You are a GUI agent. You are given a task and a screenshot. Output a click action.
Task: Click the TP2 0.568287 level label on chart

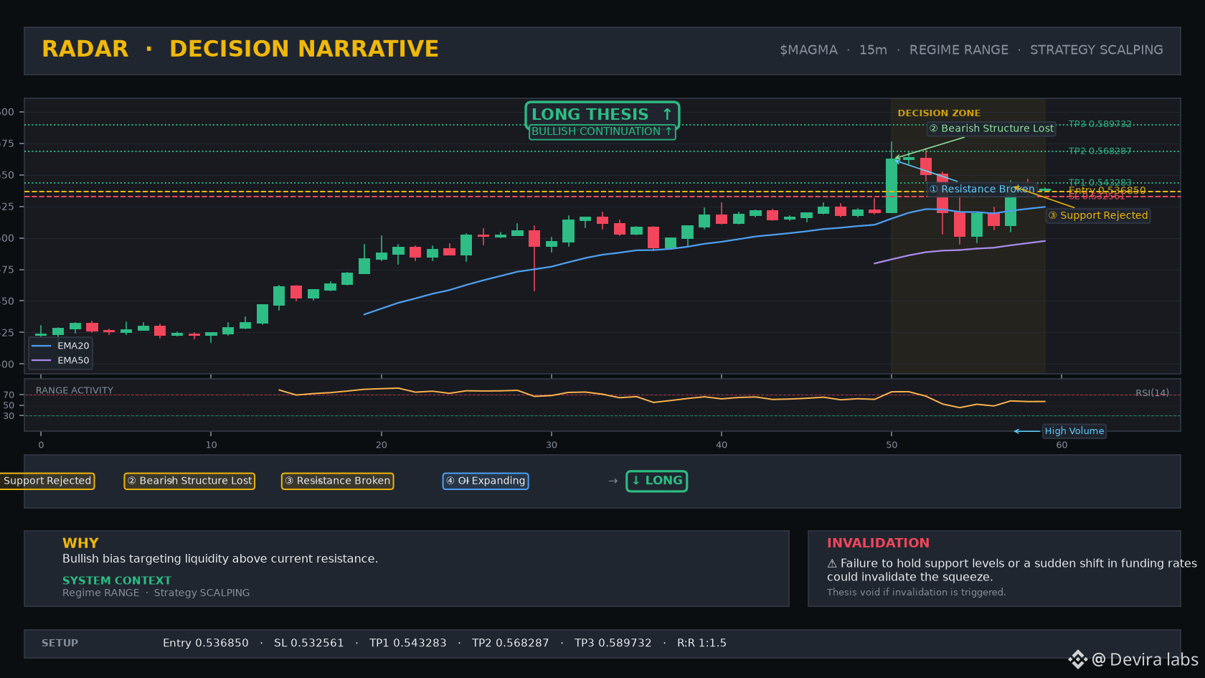pyautogui.click(x=1100, y=151)
